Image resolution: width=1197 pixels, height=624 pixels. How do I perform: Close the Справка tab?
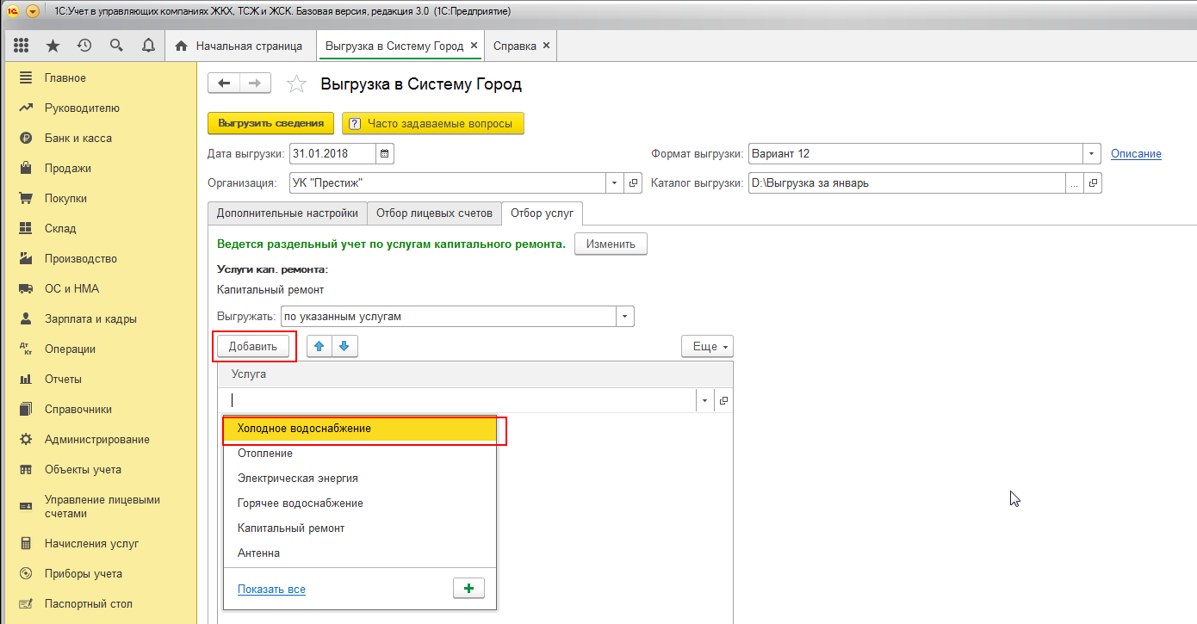click(546, 46)
